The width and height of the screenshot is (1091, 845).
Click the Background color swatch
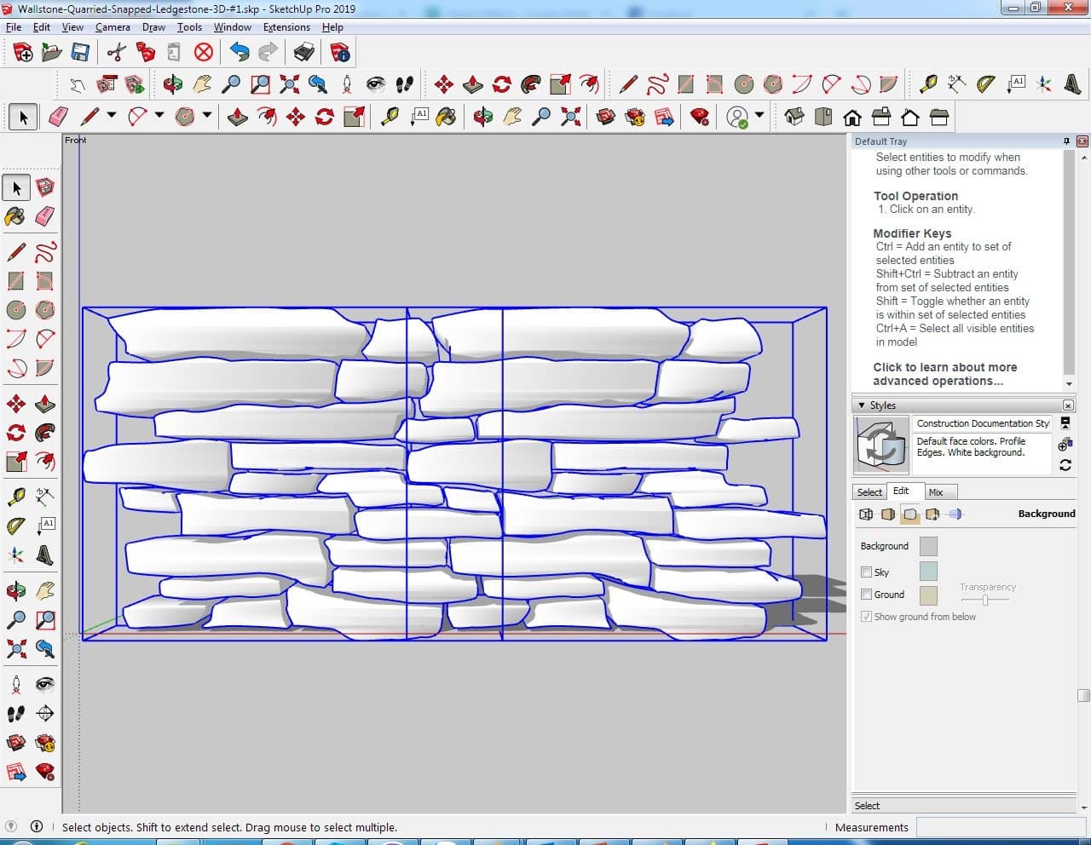928,546
